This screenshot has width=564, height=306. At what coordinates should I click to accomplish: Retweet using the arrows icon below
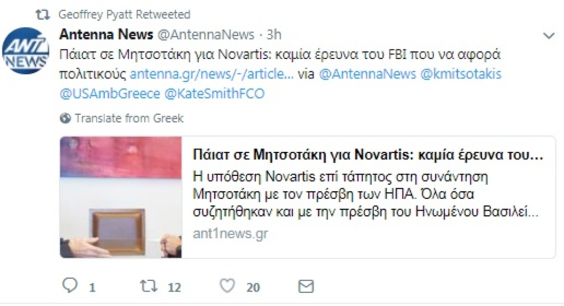(x=149, y=286)
